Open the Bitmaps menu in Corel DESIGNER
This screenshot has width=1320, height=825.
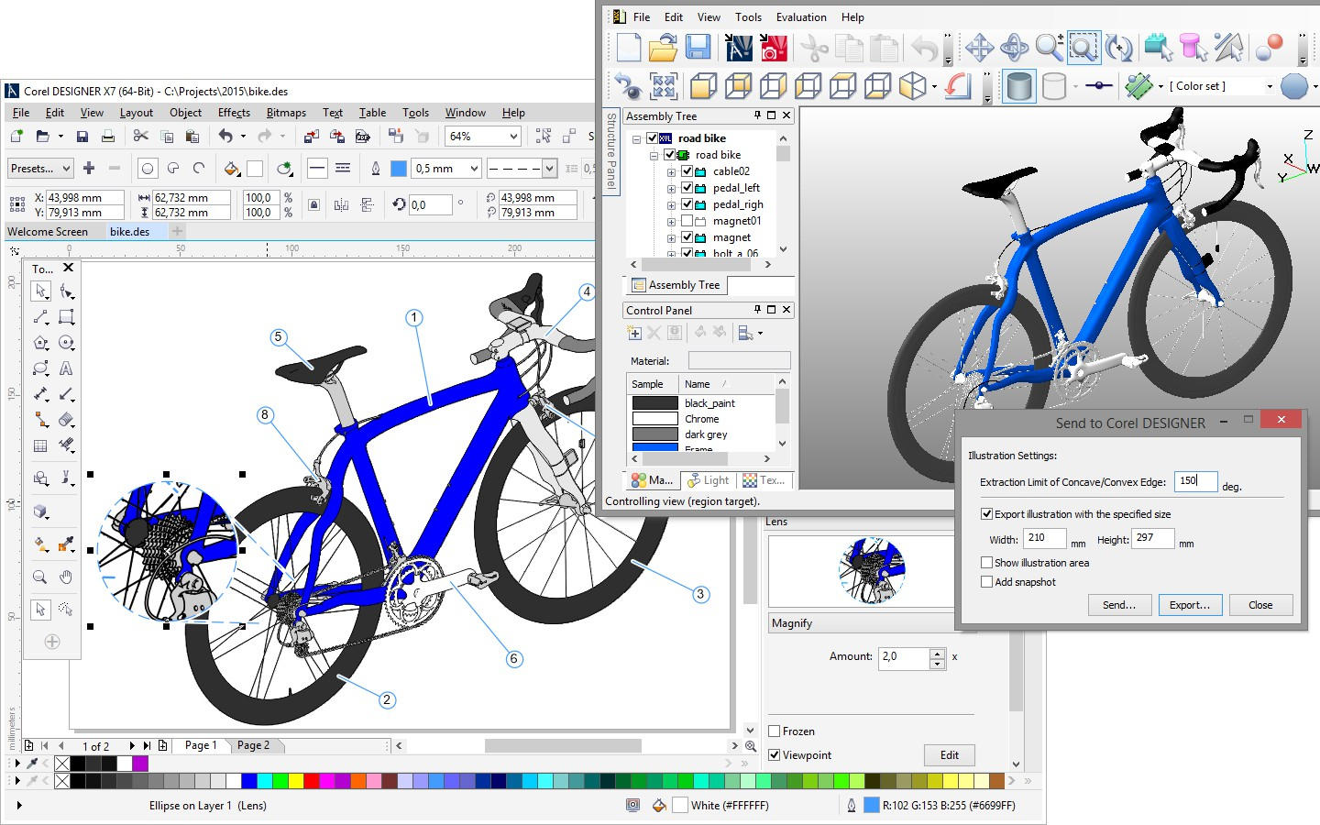click(x=286, y=113)
